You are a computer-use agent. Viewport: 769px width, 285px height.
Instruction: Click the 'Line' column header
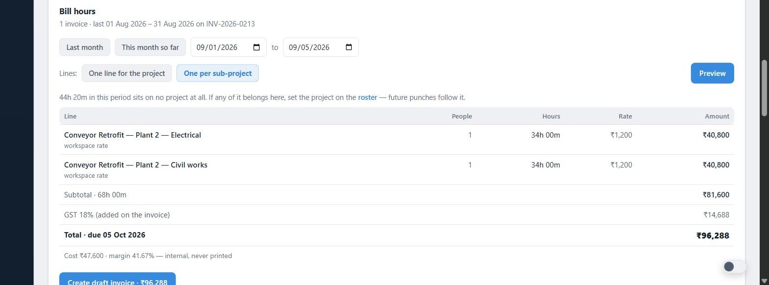pyautogui.click(x=70, y=116)
